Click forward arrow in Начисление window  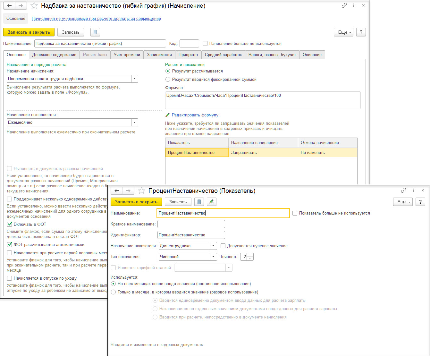point(21,5)
